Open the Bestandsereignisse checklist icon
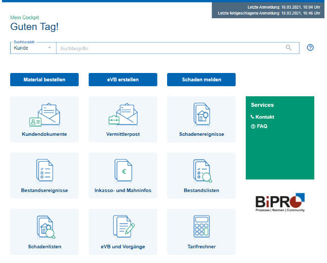Image resolution: width=327 pixels, height=263 pixels. click(x=45, y=171)
